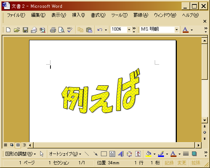Click the Print icon in the toolbar
Screen dimensions: 210x168
point(53,30)
